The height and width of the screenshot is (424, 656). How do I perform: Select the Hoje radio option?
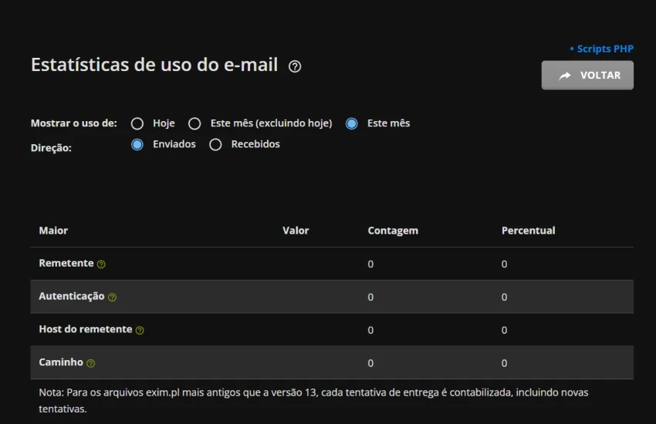(x=137, y=123)
